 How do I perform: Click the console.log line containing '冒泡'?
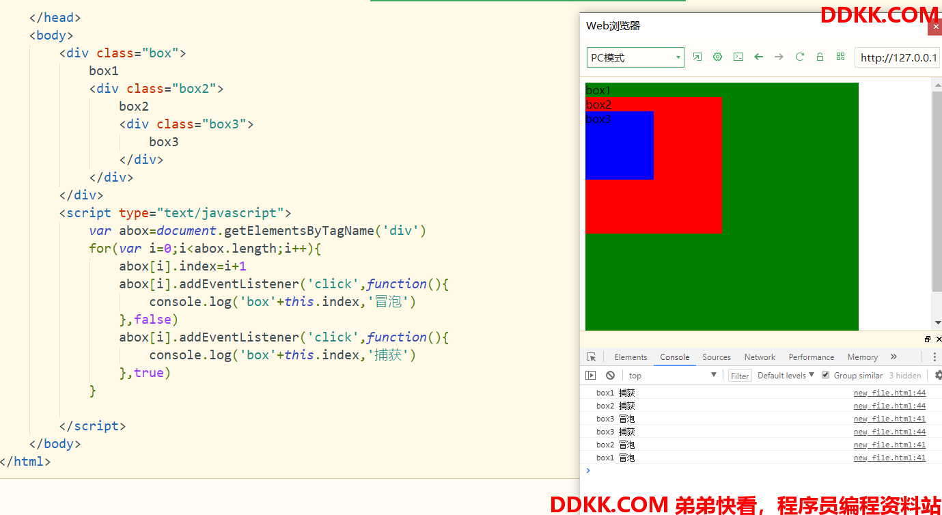tap(282, 302)
